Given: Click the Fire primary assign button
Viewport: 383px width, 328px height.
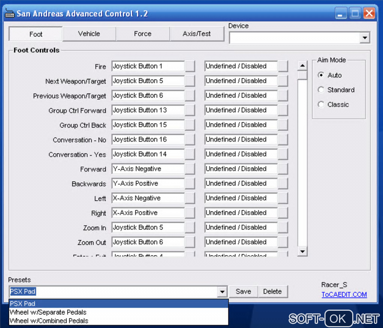Looking at the screenshot, I should (x=190, y=66).
